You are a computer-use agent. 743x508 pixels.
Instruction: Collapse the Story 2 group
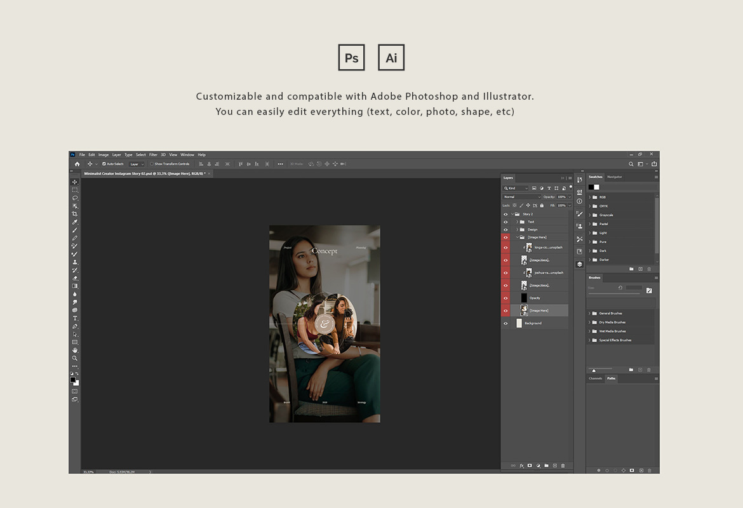(512, 214)
